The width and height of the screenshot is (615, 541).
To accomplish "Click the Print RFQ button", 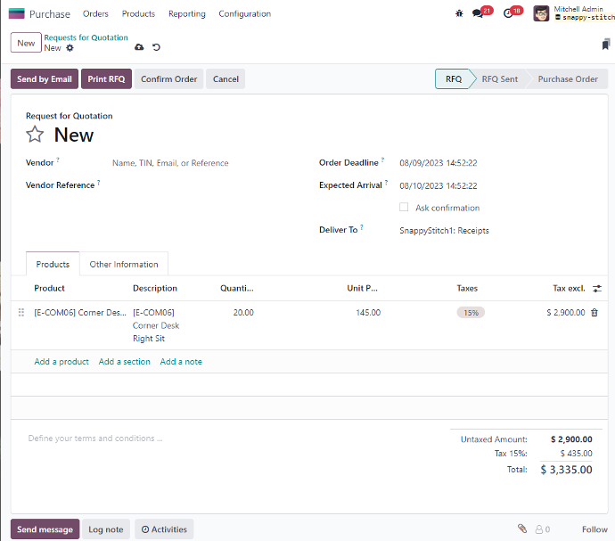I will pos(106,78).
